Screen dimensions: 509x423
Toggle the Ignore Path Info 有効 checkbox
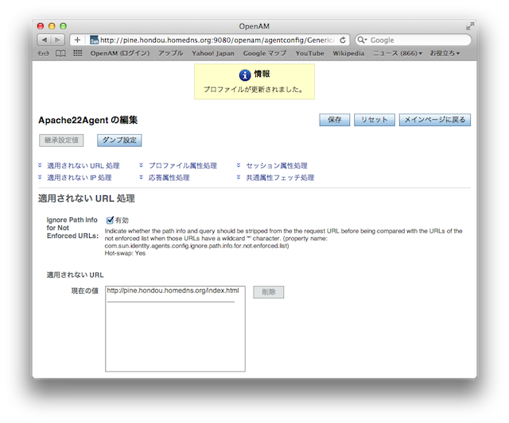pyautogui.click(x=111, y=220)
